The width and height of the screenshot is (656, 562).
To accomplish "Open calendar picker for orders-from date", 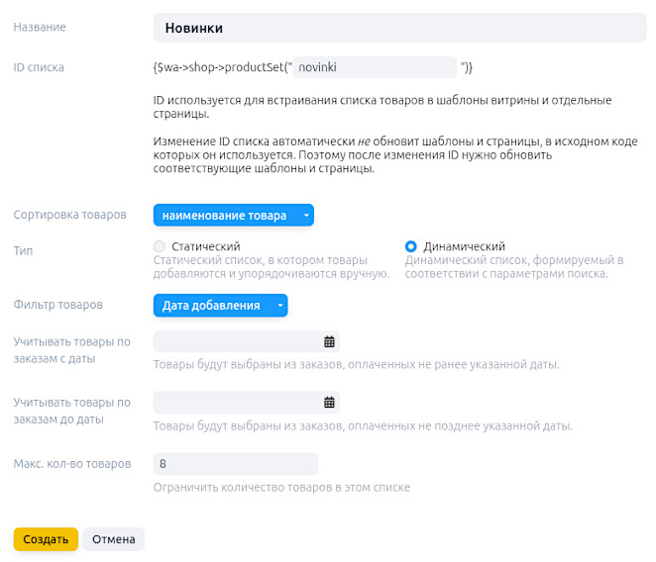I will click(329, 342).
